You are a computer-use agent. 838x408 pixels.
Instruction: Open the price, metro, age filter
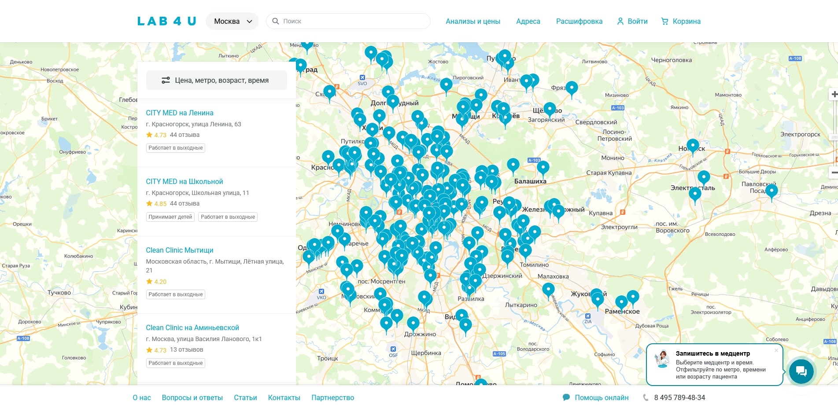point(216,80)
